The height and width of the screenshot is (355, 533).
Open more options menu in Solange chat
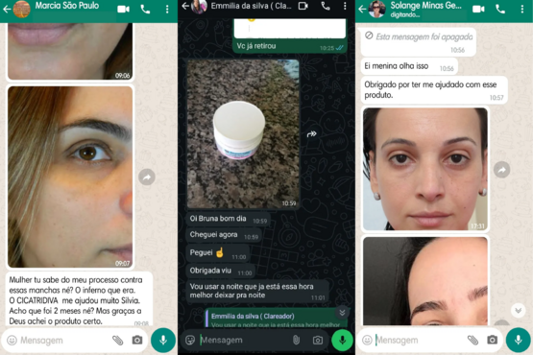point(521,10)
